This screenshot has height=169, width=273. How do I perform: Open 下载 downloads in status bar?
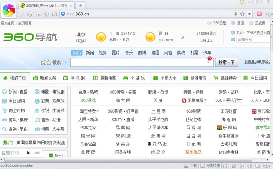(x=191, y=166)
